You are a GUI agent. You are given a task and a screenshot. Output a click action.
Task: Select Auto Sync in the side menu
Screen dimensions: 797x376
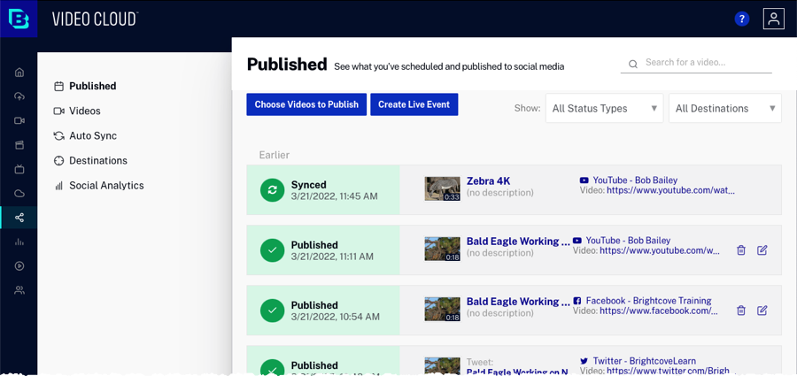coord(93,135)
